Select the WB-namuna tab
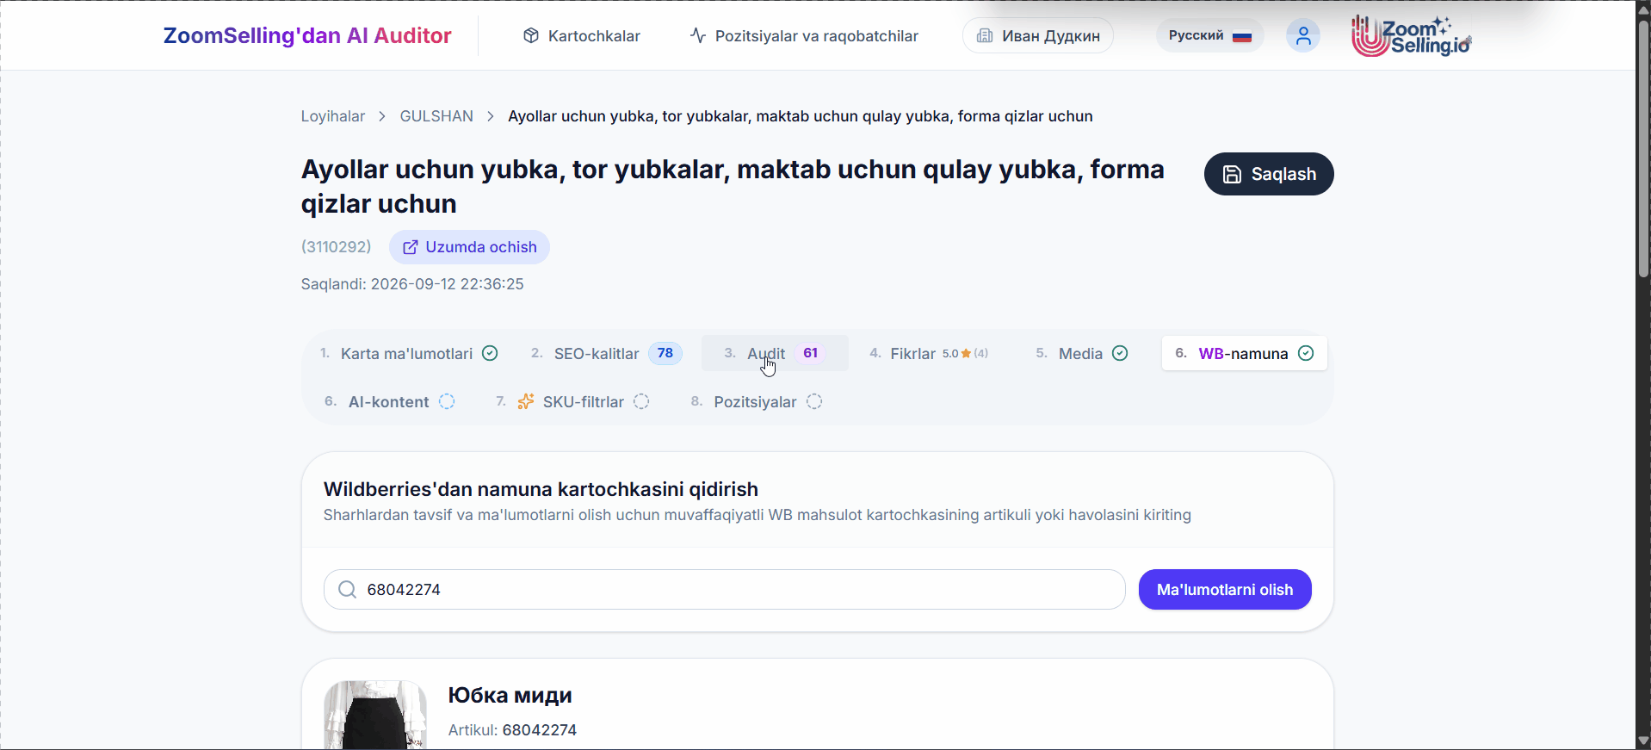 1244,353
